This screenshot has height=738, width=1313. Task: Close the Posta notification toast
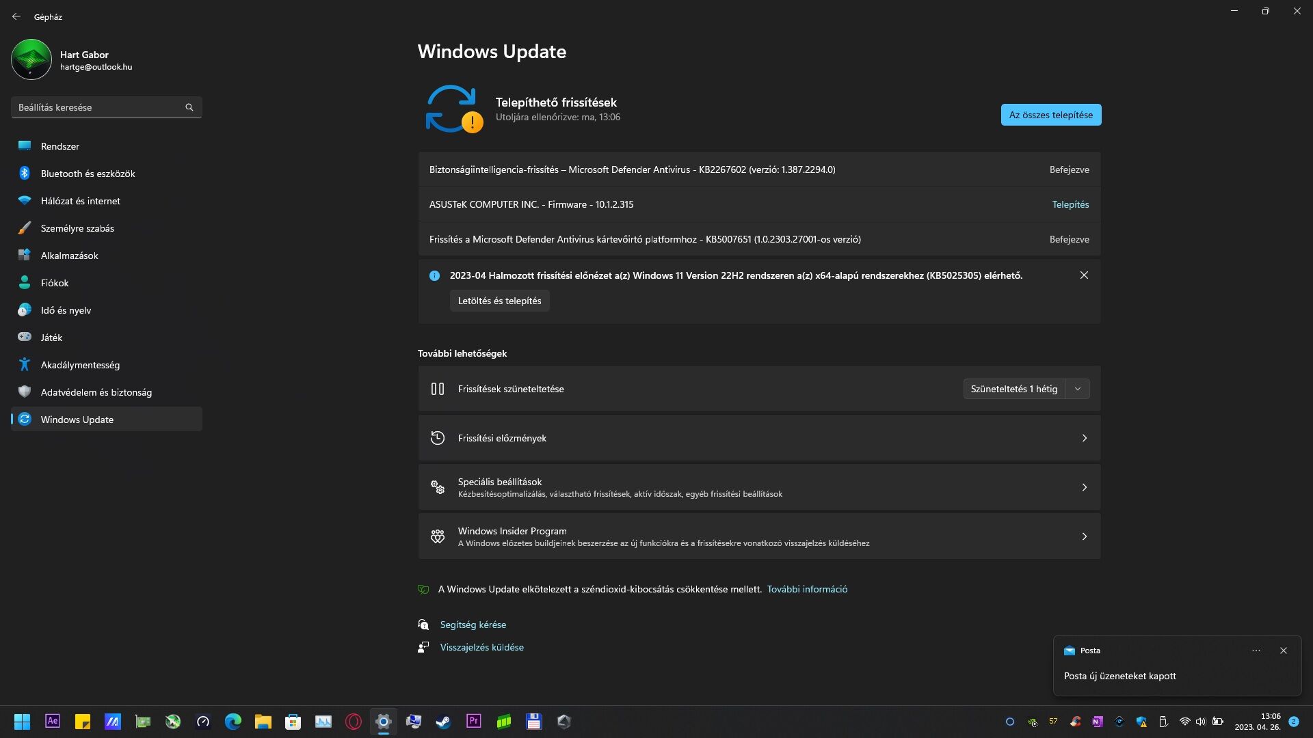1284,651
